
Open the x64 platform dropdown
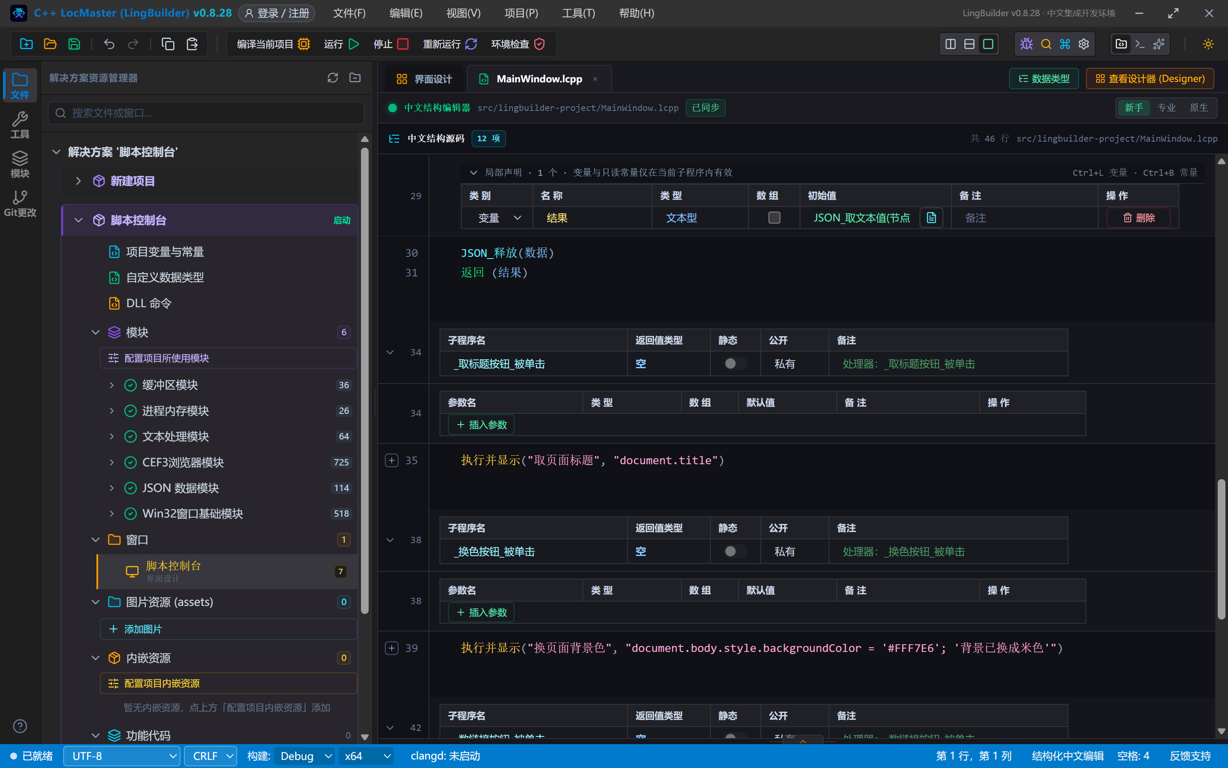(366, 756)
